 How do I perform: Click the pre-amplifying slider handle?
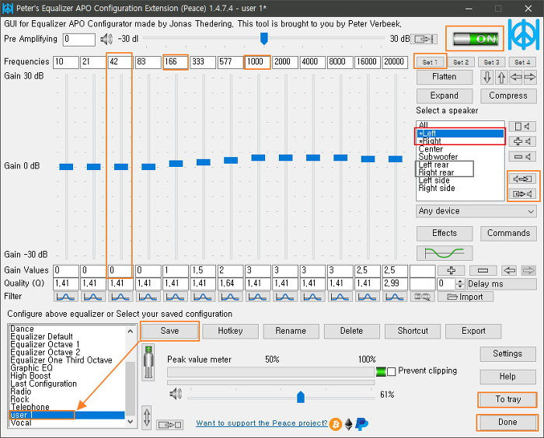click(x=264, y=39)
